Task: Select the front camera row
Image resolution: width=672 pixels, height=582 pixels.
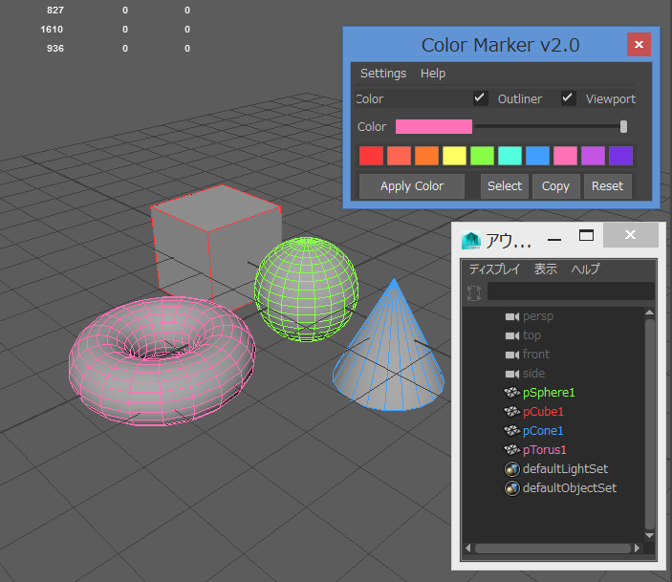Action: 536,355
